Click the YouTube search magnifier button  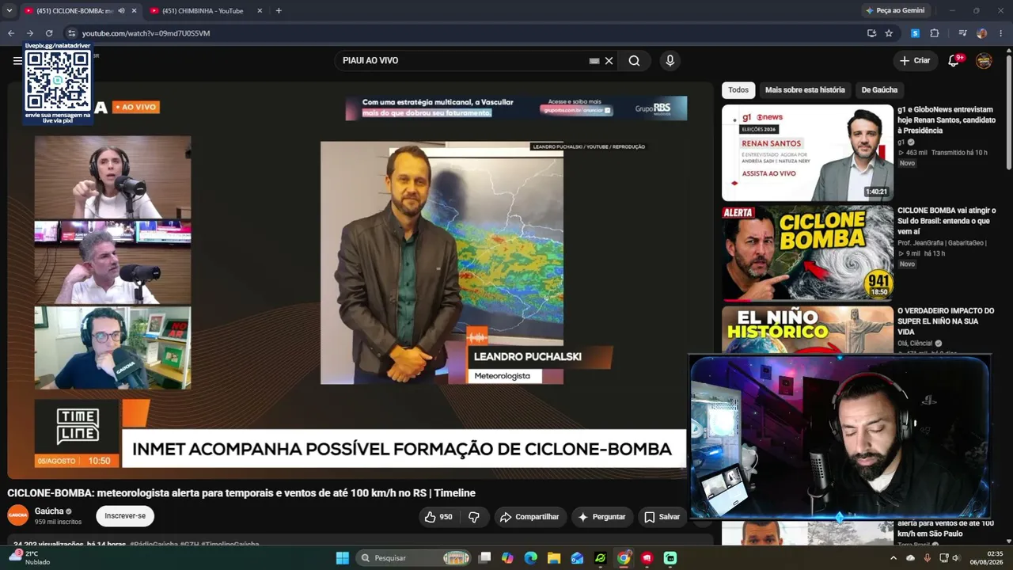(x=634, y=61)
